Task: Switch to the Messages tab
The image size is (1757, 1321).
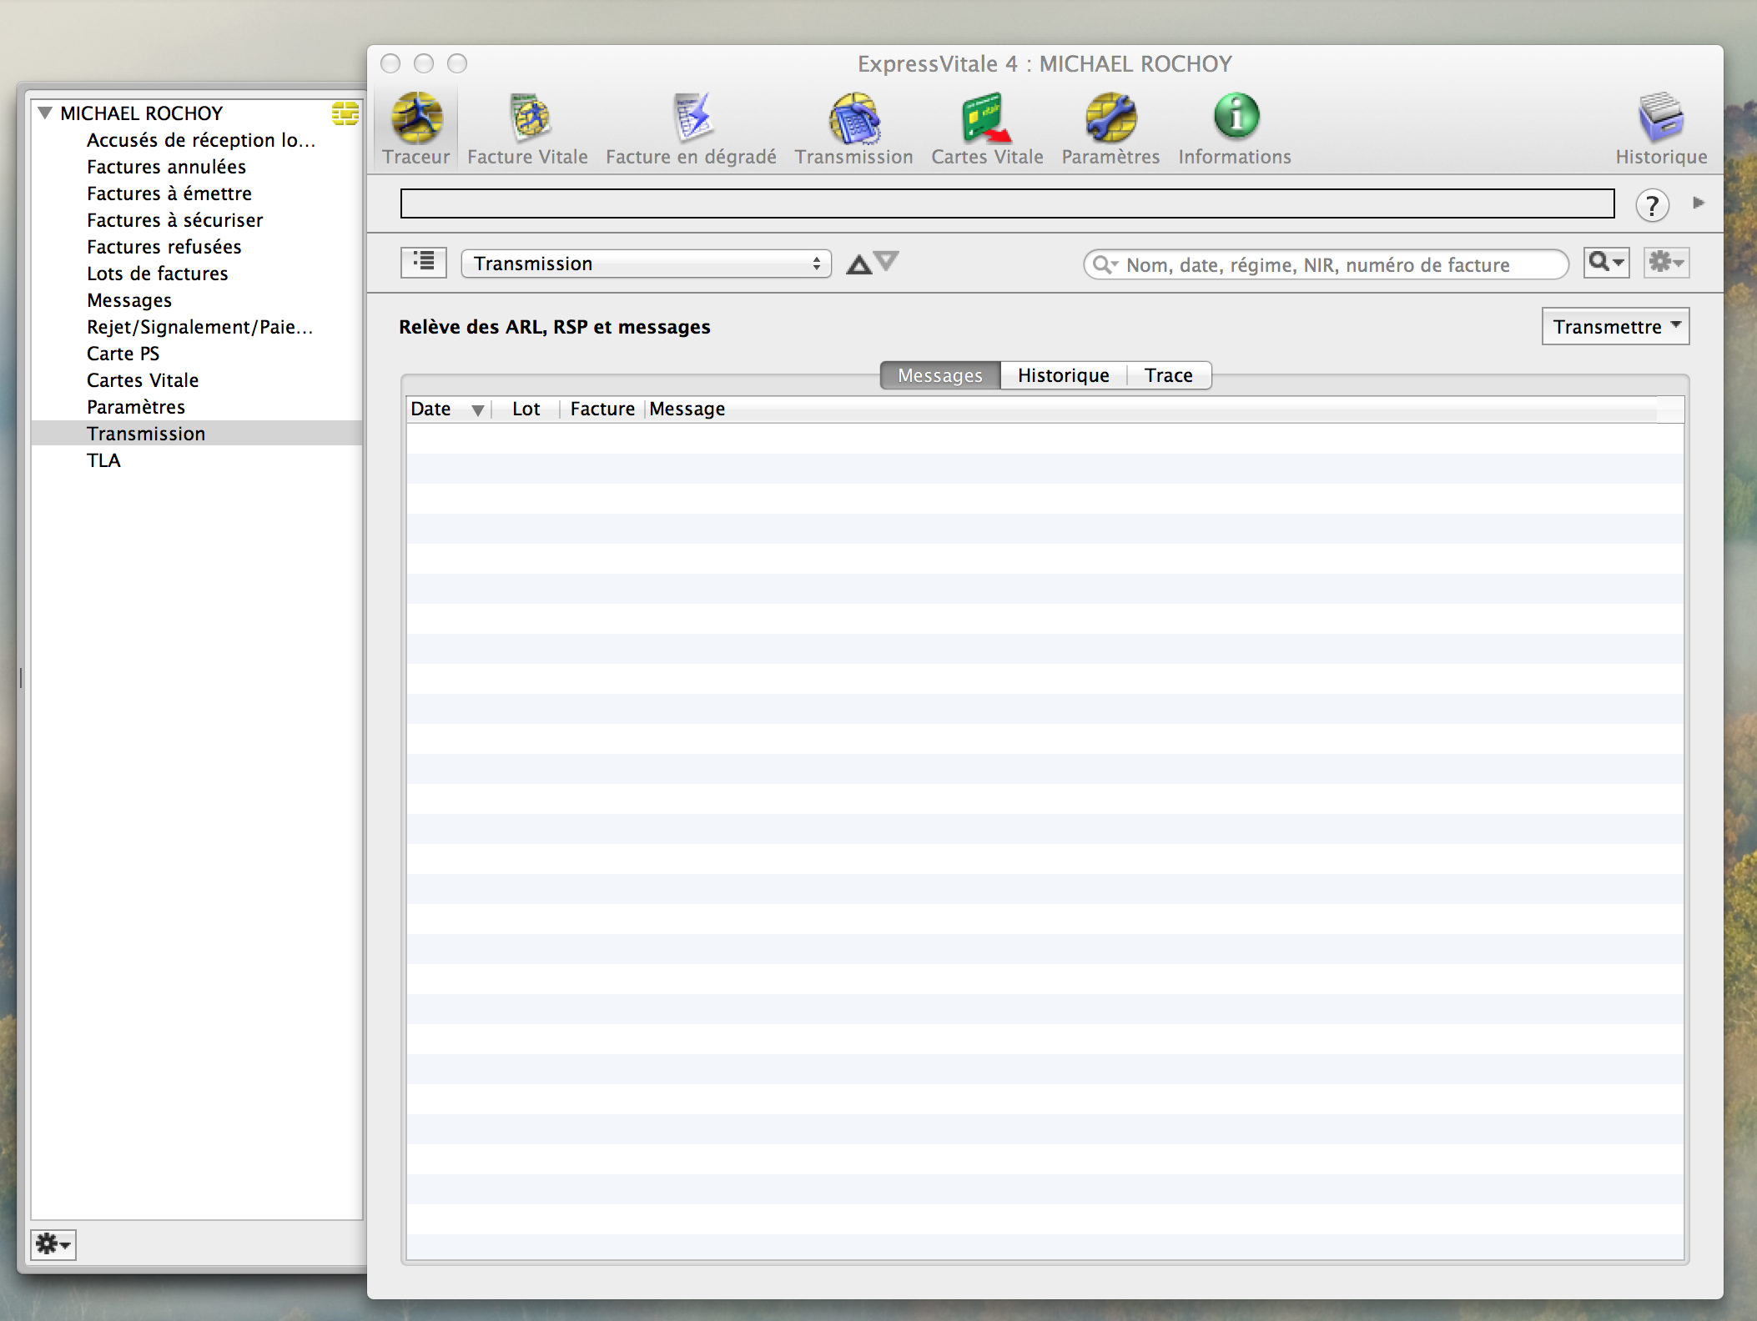Action: [940, 375]
